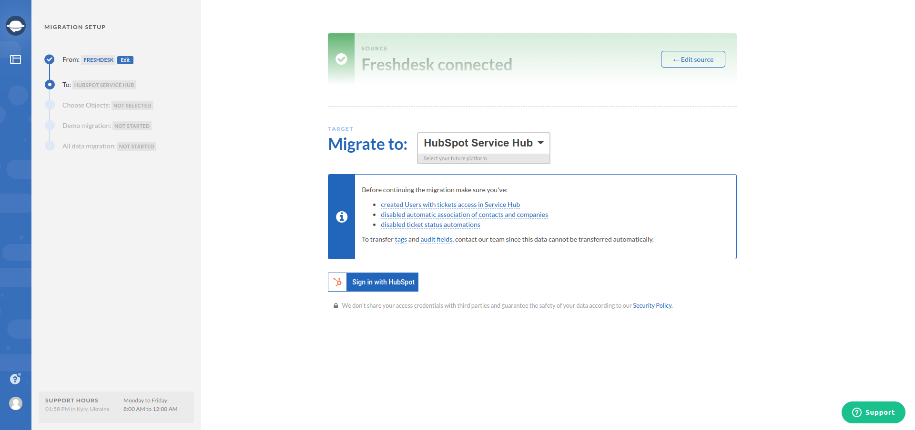Click the audit fields link
915x430 pixels.
437,239
